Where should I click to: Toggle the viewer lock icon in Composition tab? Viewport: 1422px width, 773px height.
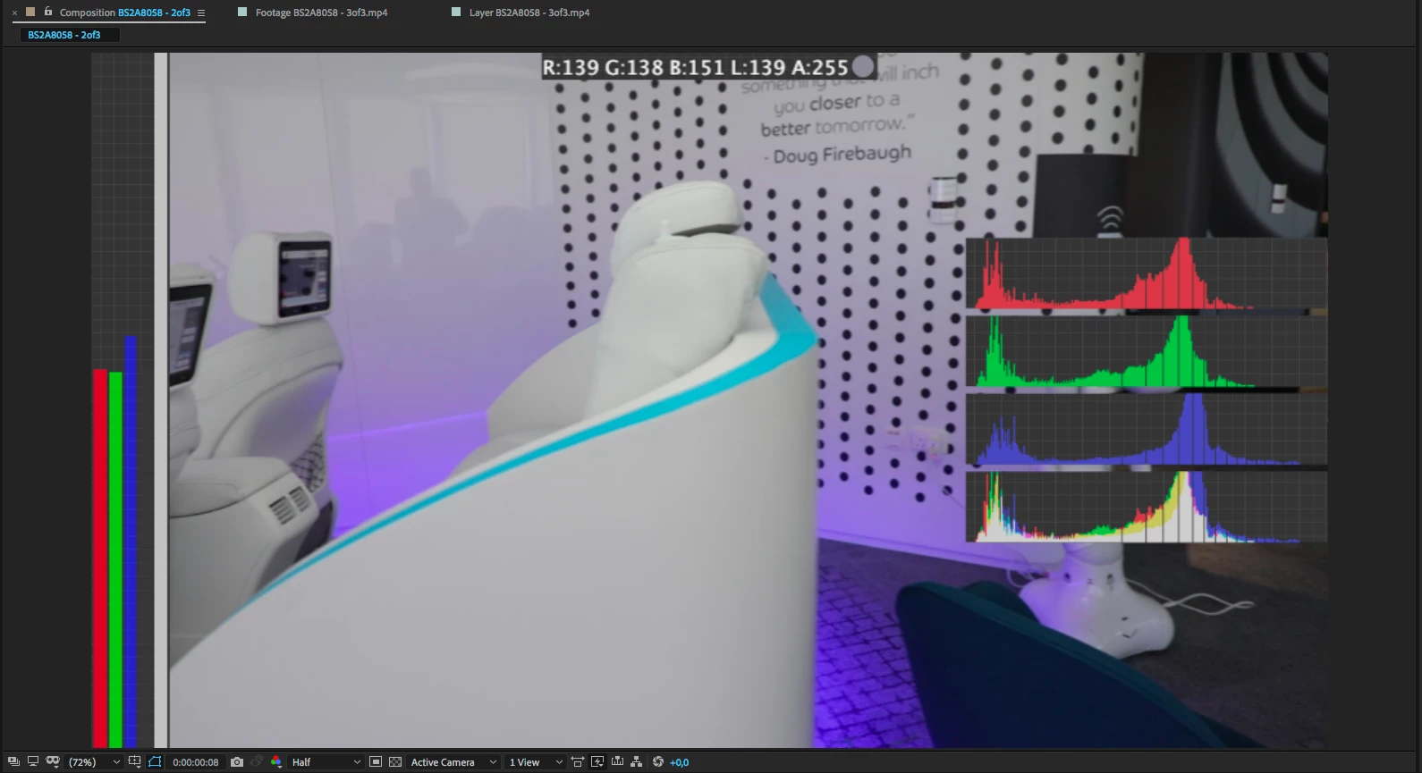tap(48, 12)
